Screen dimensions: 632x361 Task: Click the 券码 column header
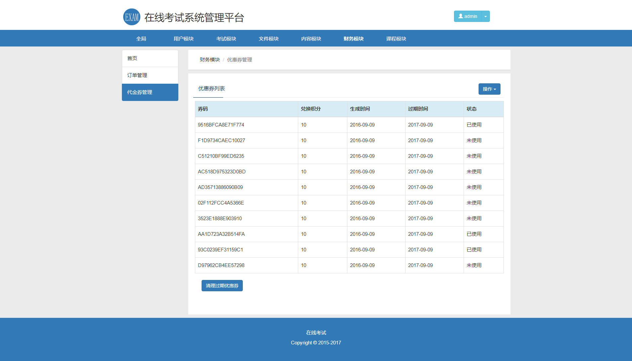click(203, 109)
